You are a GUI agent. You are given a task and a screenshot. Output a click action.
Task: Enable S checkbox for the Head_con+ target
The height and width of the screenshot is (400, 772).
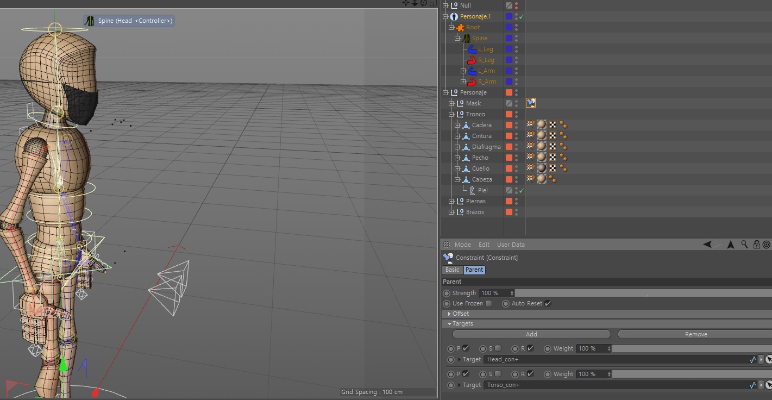tap(498, 348)
